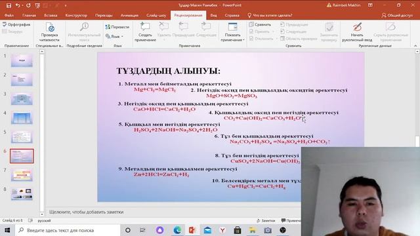Click Закончить проверку end review
The height and width of the screenshot is (236, 420).
pyautogui.click(x=329, y=32)
